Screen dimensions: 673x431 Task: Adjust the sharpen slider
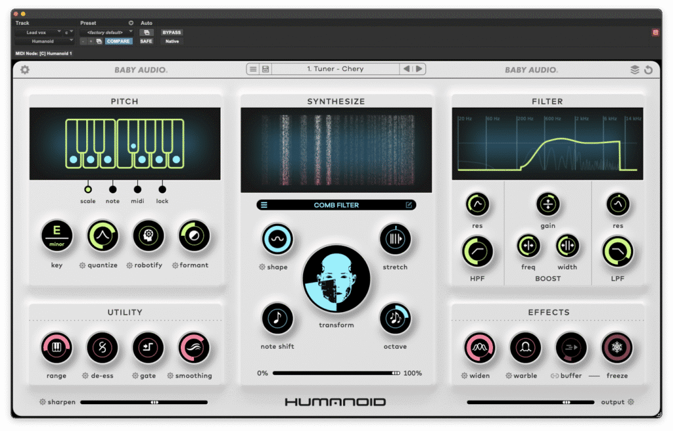[144, 403]
